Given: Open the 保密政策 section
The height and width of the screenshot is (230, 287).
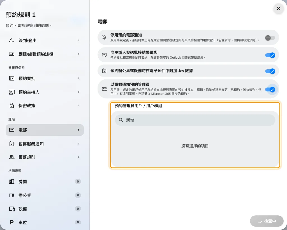Looking at the screenshot, I should click(x=45, y=105).
